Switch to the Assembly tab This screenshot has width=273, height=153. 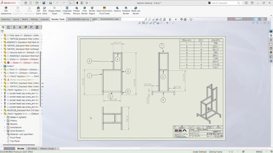click(x=6, y=19)
